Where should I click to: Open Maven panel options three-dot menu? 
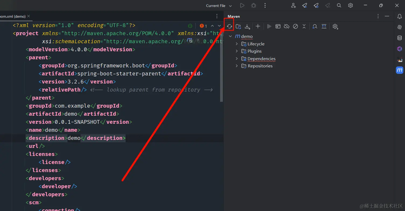(x=378, y=16)
